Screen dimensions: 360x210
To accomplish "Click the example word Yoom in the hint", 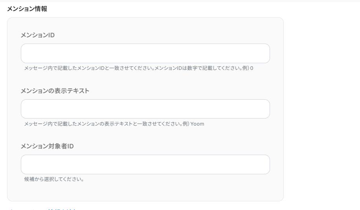I will [x=197, y=124].
